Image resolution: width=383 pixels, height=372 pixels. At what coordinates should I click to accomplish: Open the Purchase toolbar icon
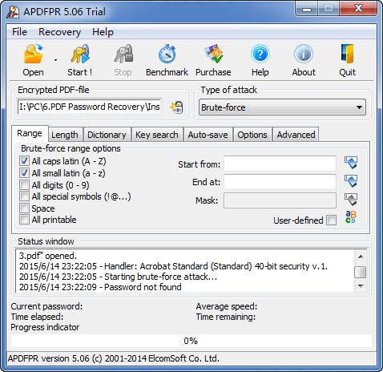tap(214, 55)
